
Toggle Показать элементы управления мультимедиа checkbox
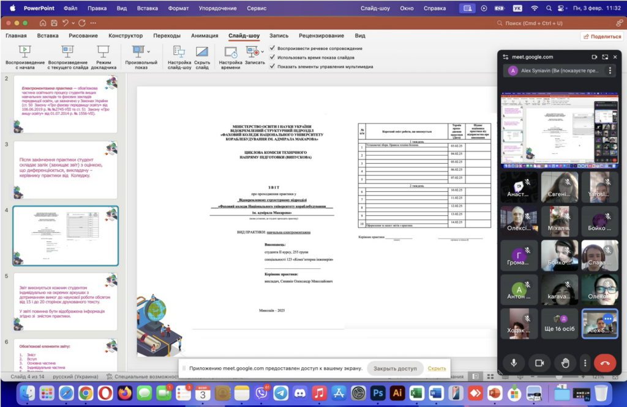coord(272,66)
